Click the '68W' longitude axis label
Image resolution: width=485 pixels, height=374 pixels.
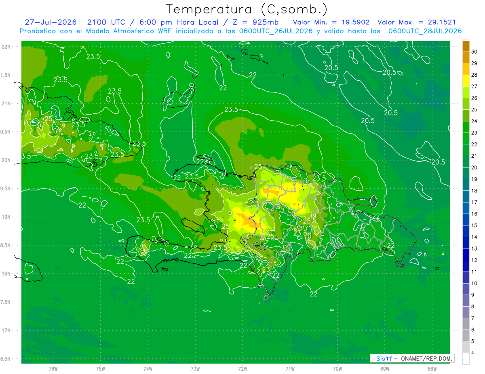pyautogui.click(x=432, y=368)
